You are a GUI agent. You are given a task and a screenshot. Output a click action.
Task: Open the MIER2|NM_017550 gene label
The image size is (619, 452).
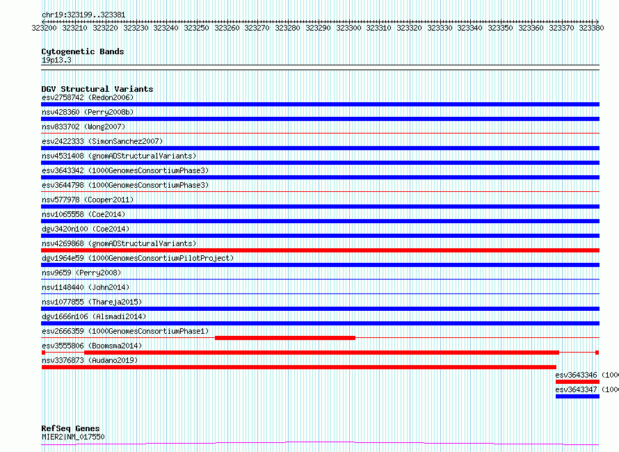point(73,437)
